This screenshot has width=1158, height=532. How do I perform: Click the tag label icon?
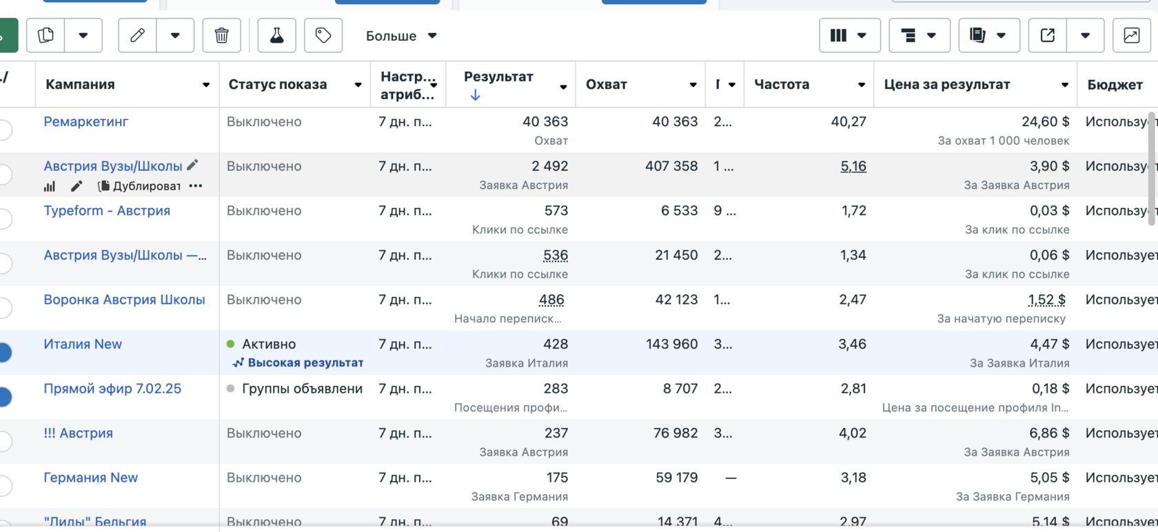[323, 35]
